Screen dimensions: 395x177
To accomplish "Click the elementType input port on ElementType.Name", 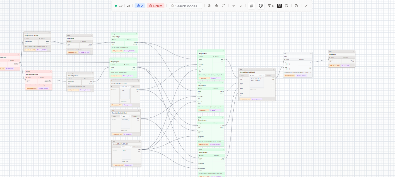I will pyautogui.click(x=67, y=81).
